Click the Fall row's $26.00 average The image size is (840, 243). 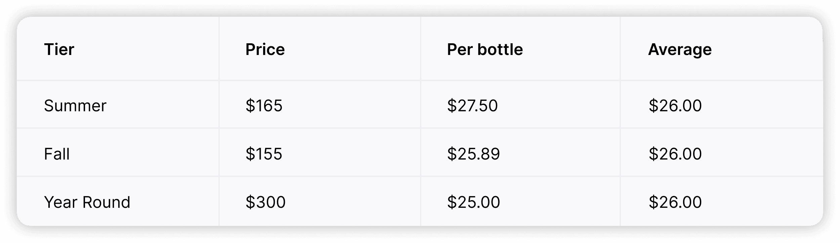[x=675, y=154]
